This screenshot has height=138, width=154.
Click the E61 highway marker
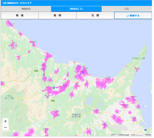coord(53,101)
